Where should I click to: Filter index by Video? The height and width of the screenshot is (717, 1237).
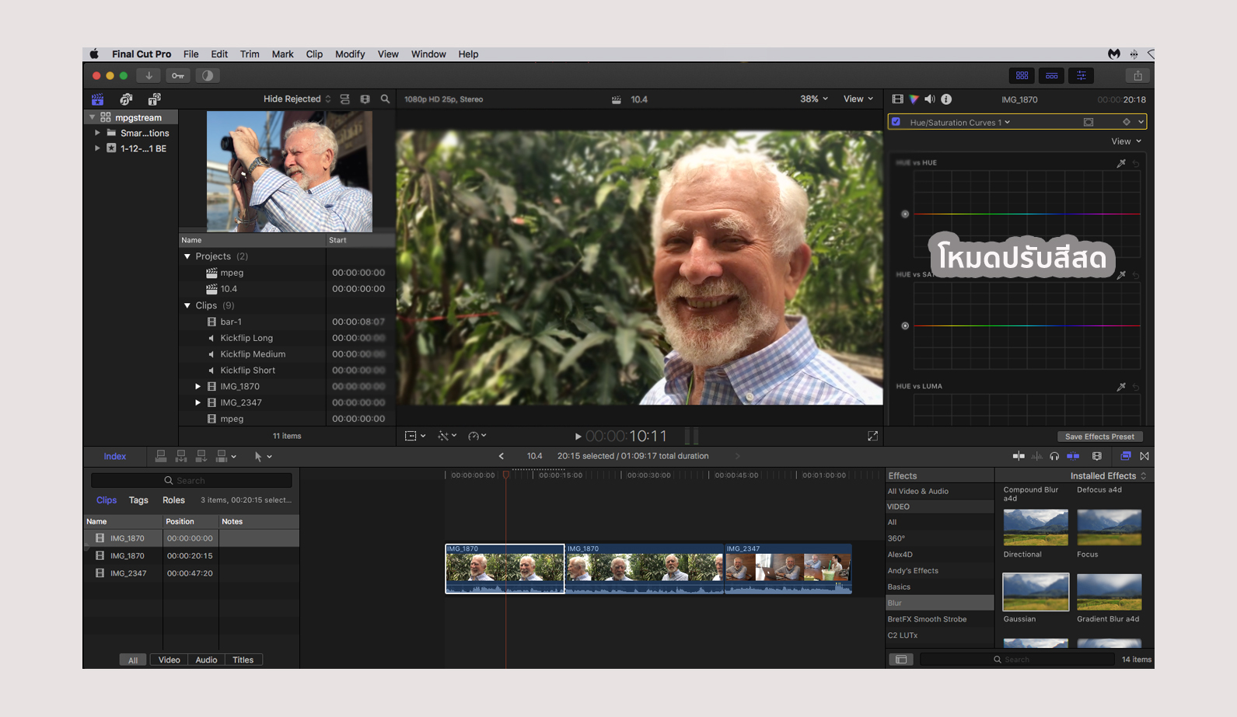click(x=169, y=660)
